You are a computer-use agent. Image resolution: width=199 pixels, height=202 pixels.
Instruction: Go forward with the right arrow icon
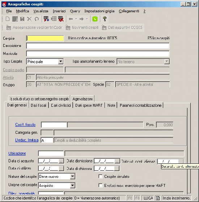[x=81, y=19]
